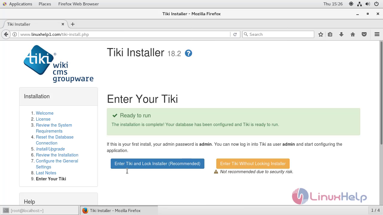This screenshot has width=383, height=215.
Task: Switch to root@localhost terminal in taskbar
Action: pyautogui.click(x=39, y=211)
